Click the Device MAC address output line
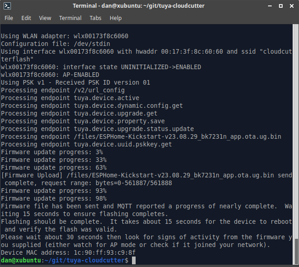The width and height of the screenshot is (299, 267). pyautogui.click(x=68, y=252)
